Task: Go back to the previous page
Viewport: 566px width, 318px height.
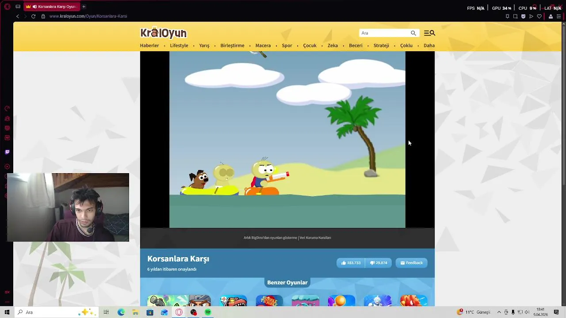Action: coord(18,16)
